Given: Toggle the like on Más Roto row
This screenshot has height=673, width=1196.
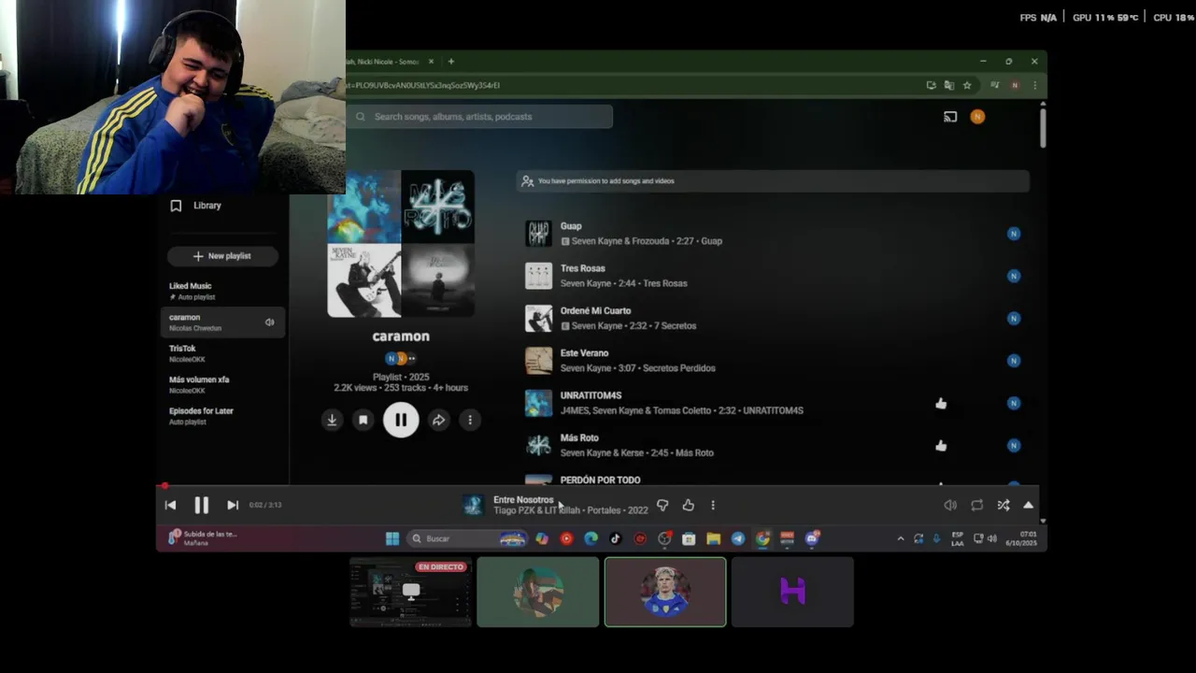Looking at the screenshot, I should [941, 446].
